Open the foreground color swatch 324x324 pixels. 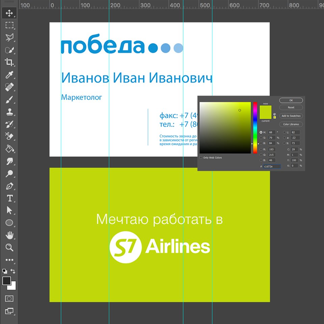pyautogui.click(x=6, y=281)
